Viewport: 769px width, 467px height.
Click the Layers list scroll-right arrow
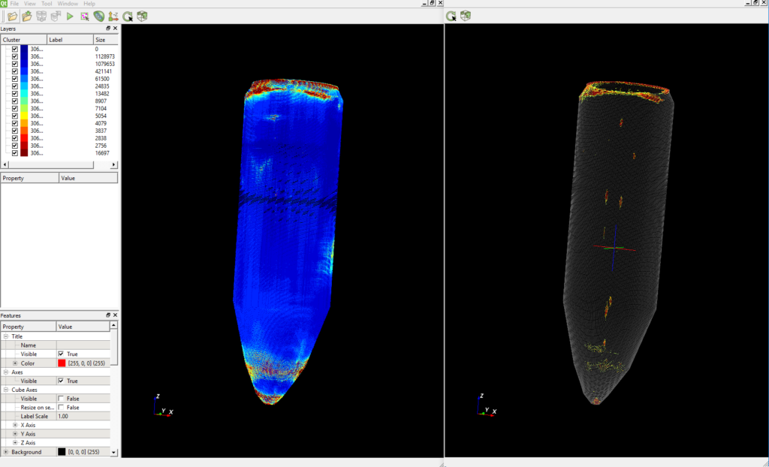tap(114, 165)
